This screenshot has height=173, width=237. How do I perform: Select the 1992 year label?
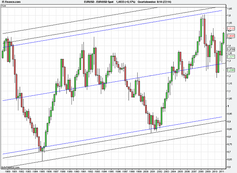(x=91, y=171)
